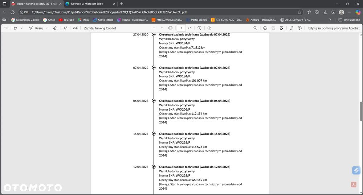Expand the bookmarks overflow chevron
Viewport: 363px width, 195px height.
(x=330, y=20)
